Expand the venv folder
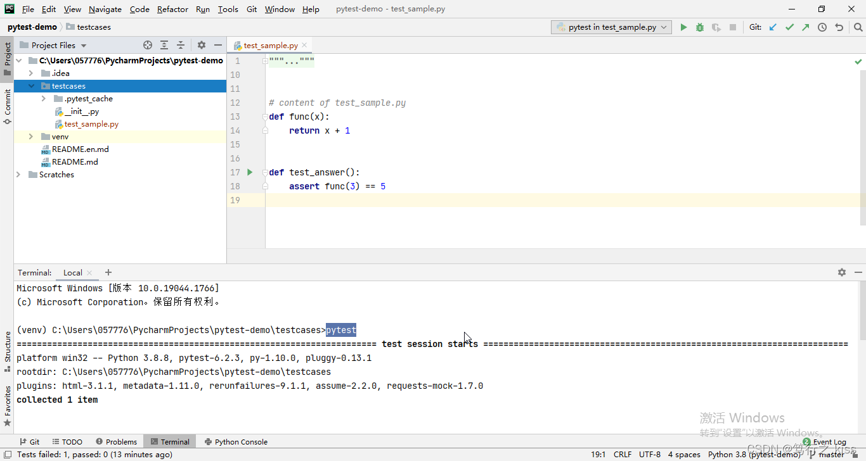 click(x=31, y=137)
